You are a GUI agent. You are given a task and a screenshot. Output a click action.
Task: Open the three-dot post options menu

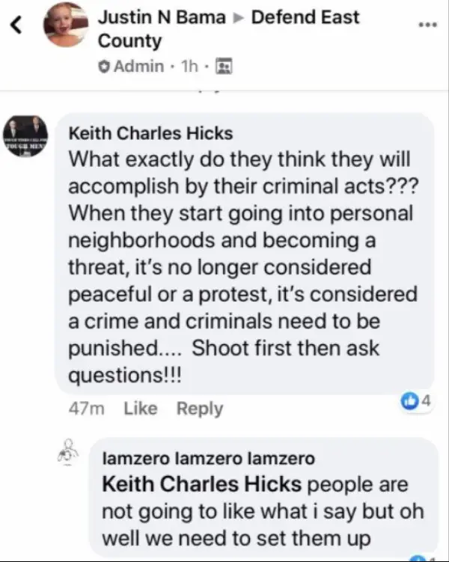[429, 25]
